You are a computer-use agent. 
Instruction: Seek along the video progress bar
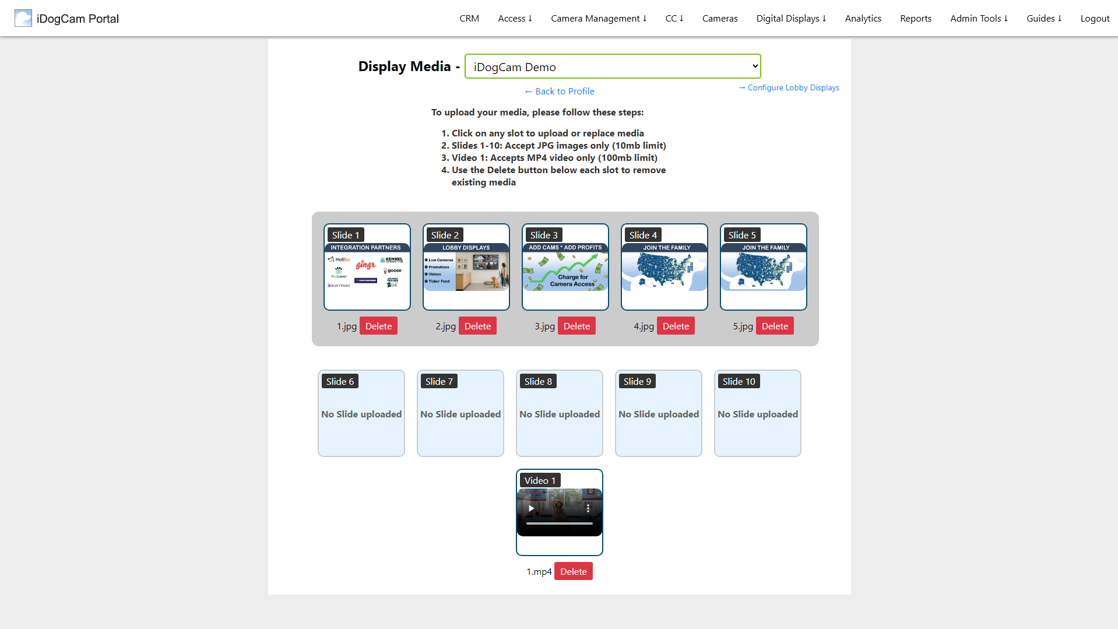[x=560, y=523]
